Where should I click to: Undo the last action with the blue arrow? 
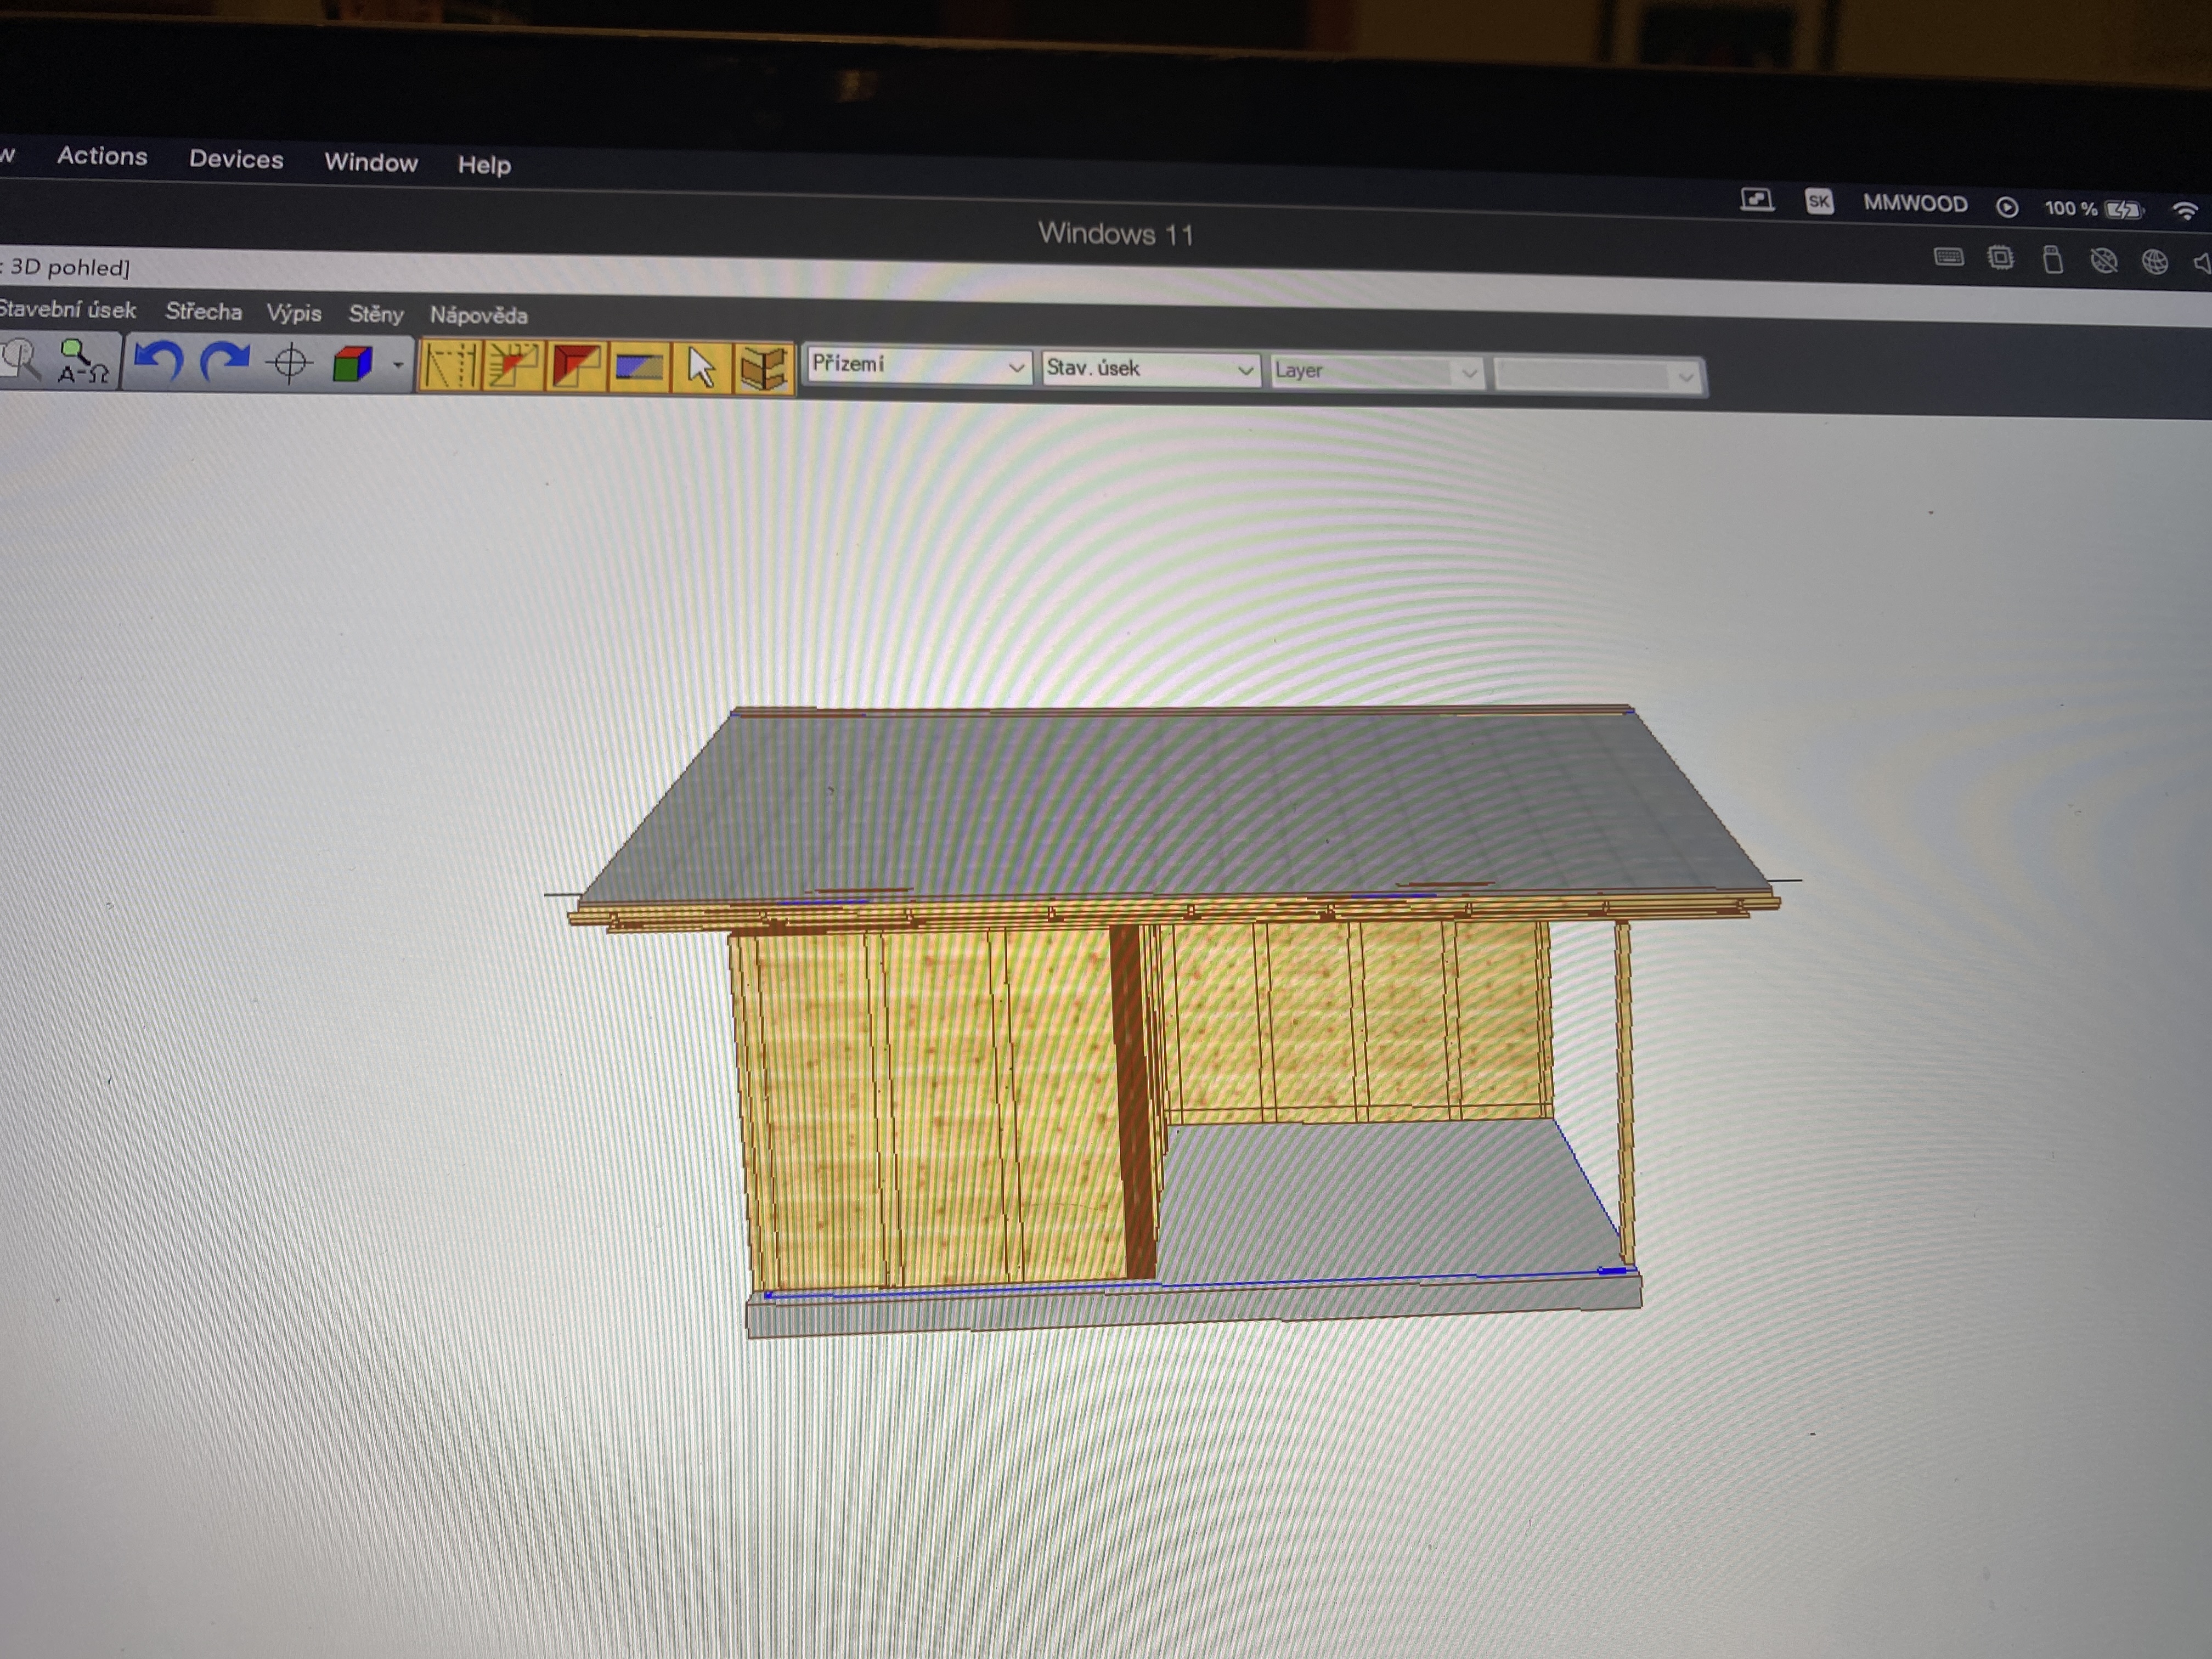pyautogui.click(x=158, y=361)
